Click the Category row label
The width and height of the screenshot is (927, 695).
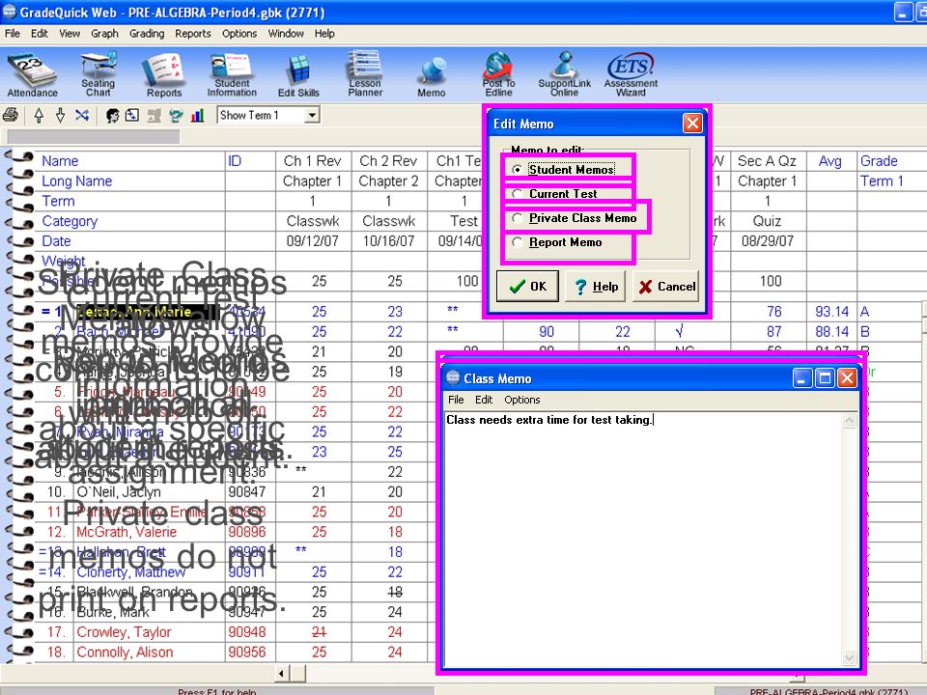[x=70, y=221]
